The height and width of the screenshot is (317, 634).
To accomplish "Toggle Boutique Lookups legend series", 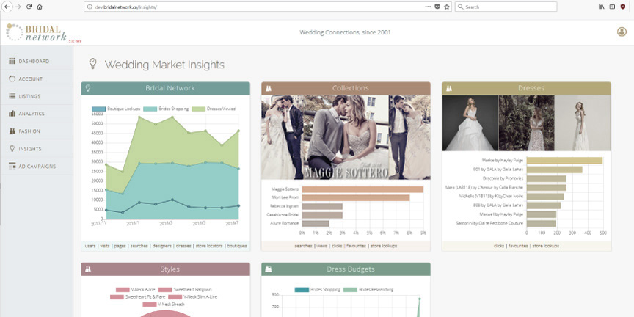I will click(116, 109).
